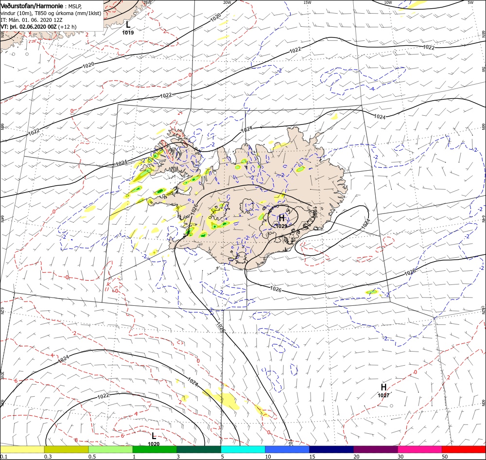Screen dimensions: 486x460
Task: Click the legend value "0.5"
Action: click(92, 457)
